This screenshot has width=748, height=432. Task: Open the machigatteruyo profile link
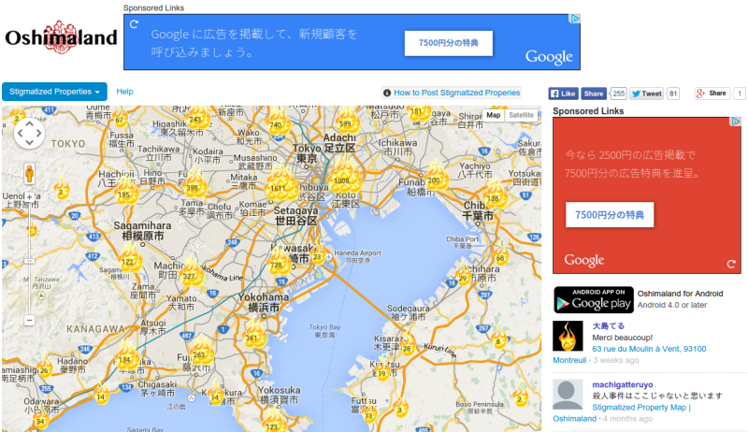(623, 384)
